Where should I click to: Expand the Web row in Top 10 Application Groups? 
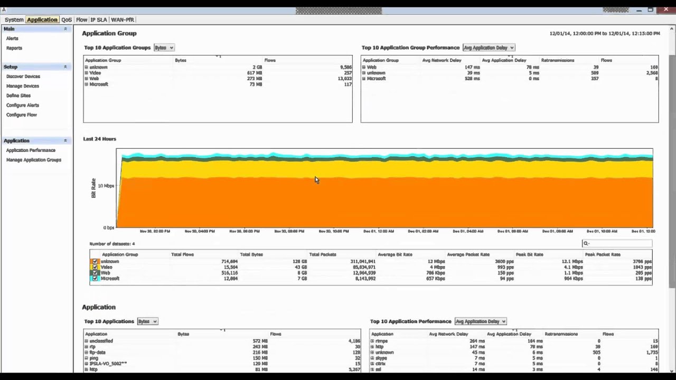tap(87, 79)
